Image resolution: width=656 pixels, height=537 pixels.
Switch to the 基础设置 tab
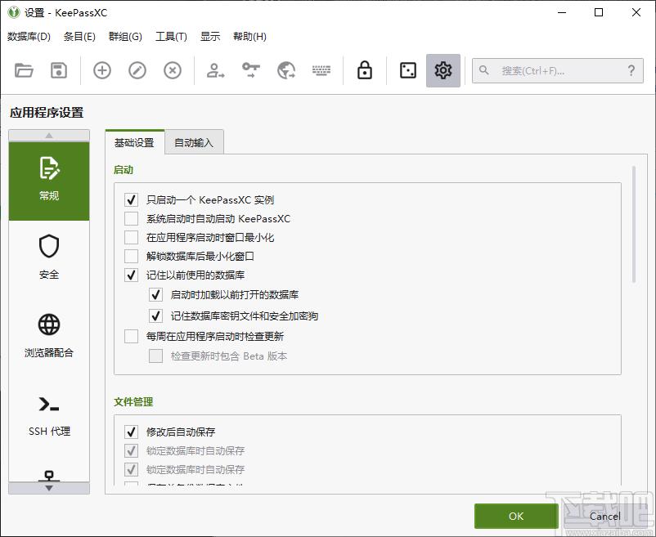point(134,142)
